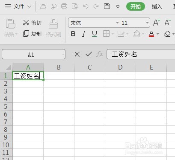The image size is (175, 160).
Task: Click the 剪切 cut button
Action: [x=32, y=23]
